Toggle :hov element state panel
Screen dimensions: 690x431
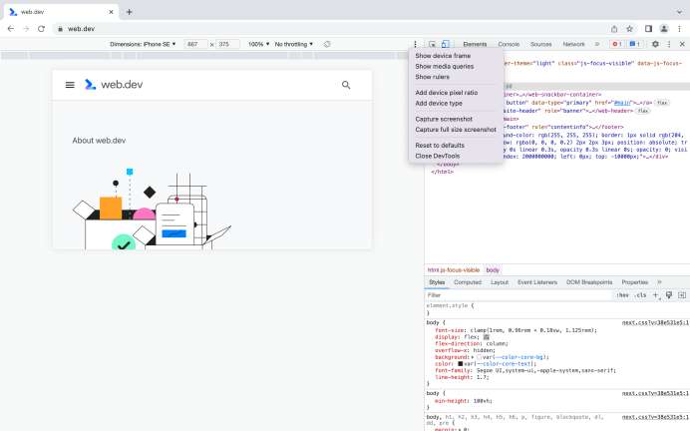[622, 295]
